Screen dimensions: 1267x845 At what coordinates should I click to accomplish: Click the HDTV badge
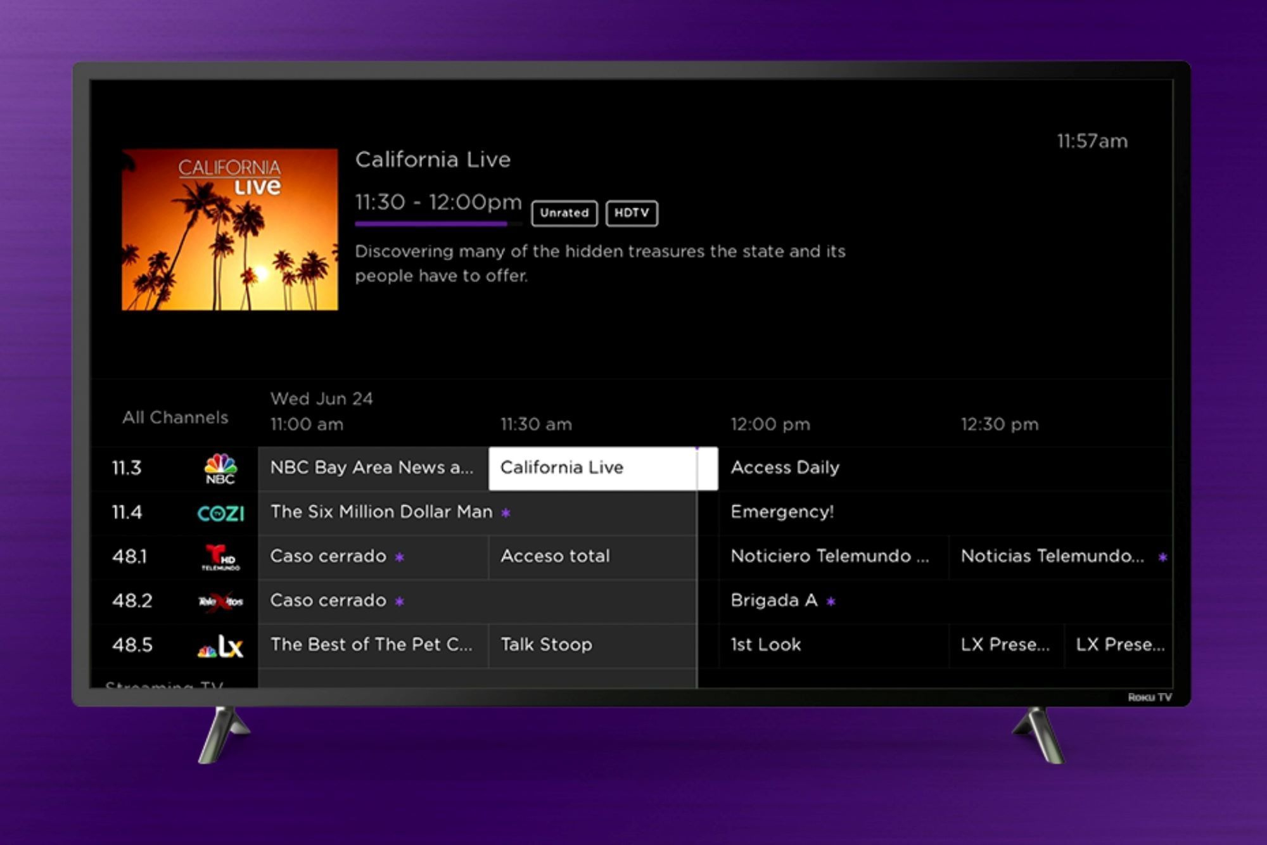point(632,213)
